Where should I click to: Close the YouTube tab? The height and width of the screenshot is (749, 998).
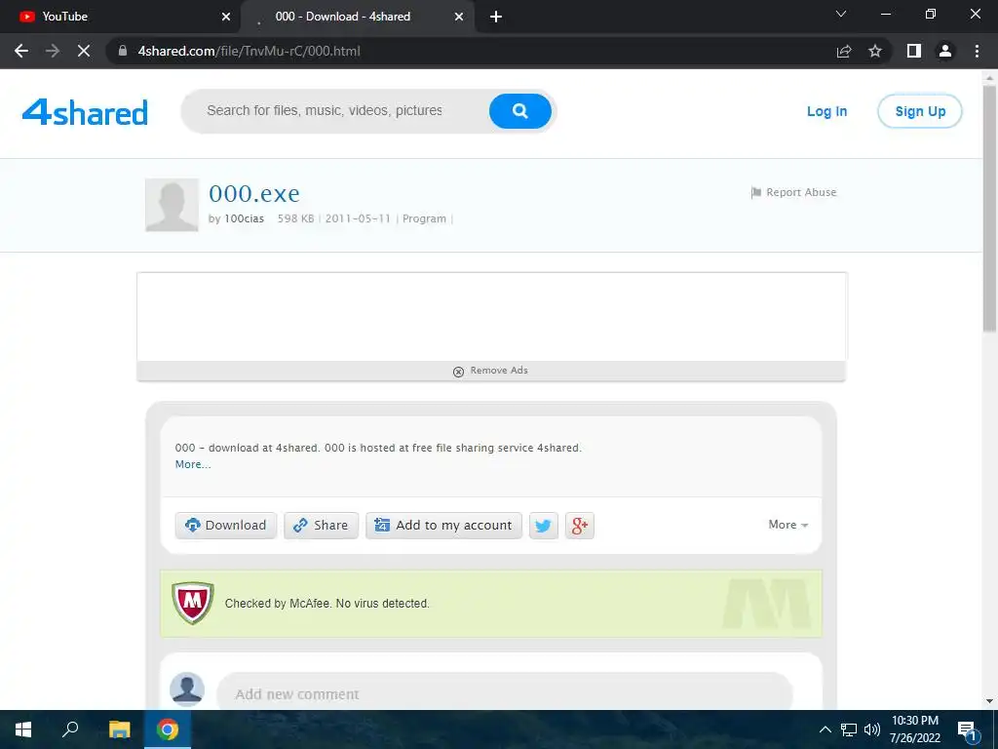coord(226,17)
